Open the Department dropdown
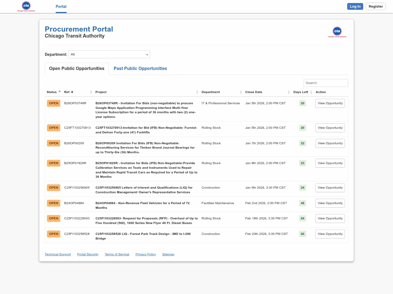 click(x=109, y=54)
